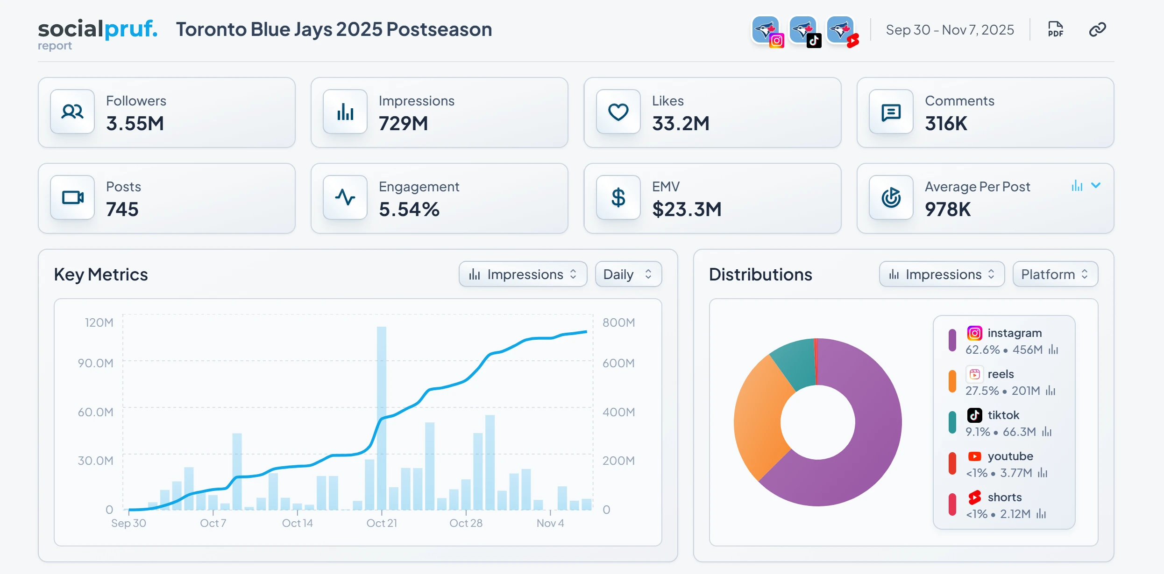The width and height of the screenshot is (1164, 574).
Task: Click the Followers people icon
Action: (x=72, y=112)
